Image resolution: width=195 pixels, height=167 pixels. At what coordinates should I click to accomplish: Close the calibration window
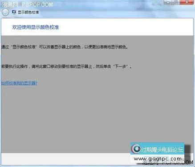[187, 2]
